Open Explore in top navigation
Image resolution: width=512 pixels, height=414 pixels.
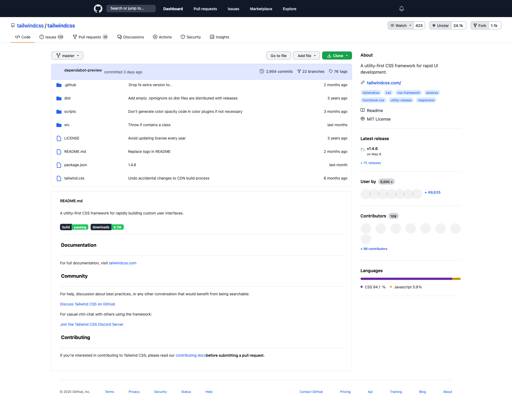click(290, 9)
